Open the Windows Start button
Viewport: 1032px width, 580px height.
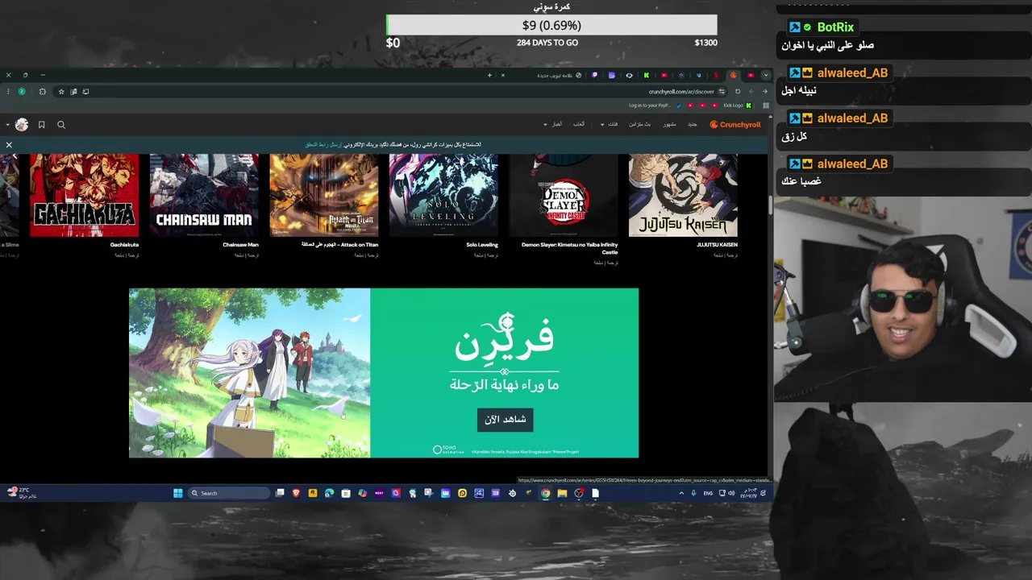click(178, 493)
